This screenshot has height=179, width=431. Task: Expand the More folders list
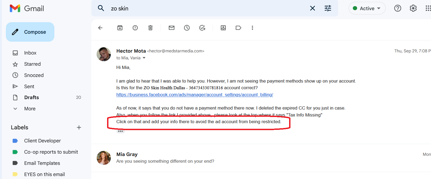[30, 109]
